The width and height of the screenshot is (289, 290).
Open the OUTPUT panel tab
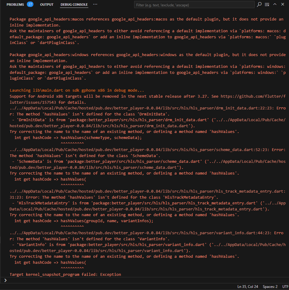coord(47,5)
